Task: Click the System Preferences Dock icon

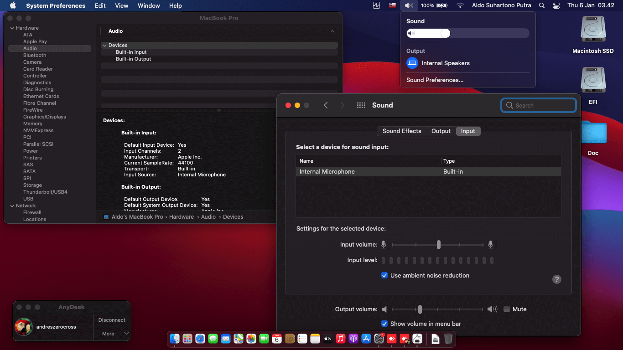Action: click(379, 339)
